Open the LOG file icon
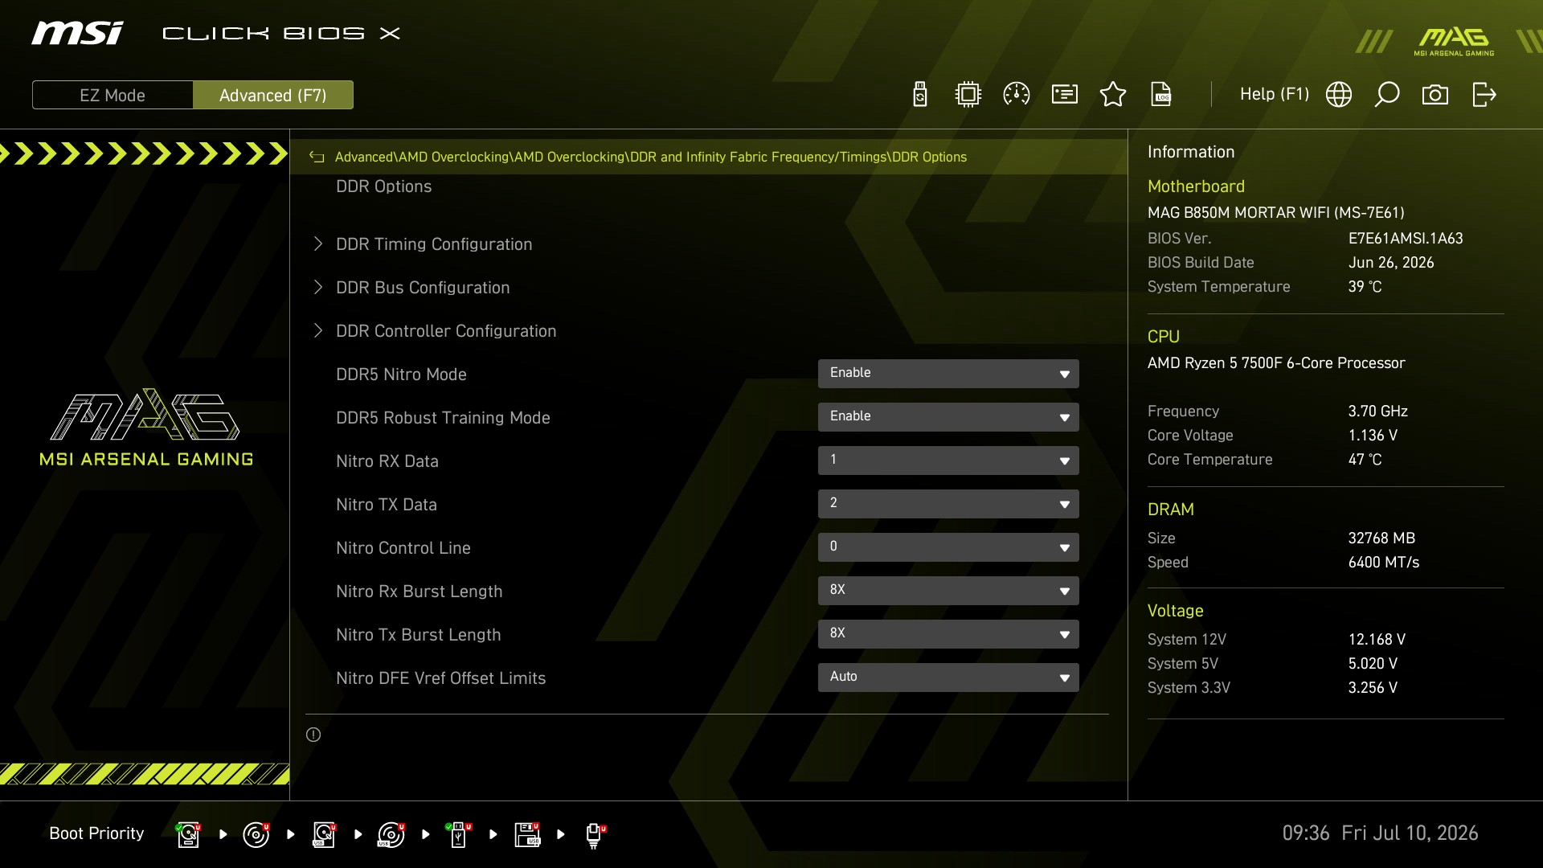1543x868 pixels. click(1161, 95)
